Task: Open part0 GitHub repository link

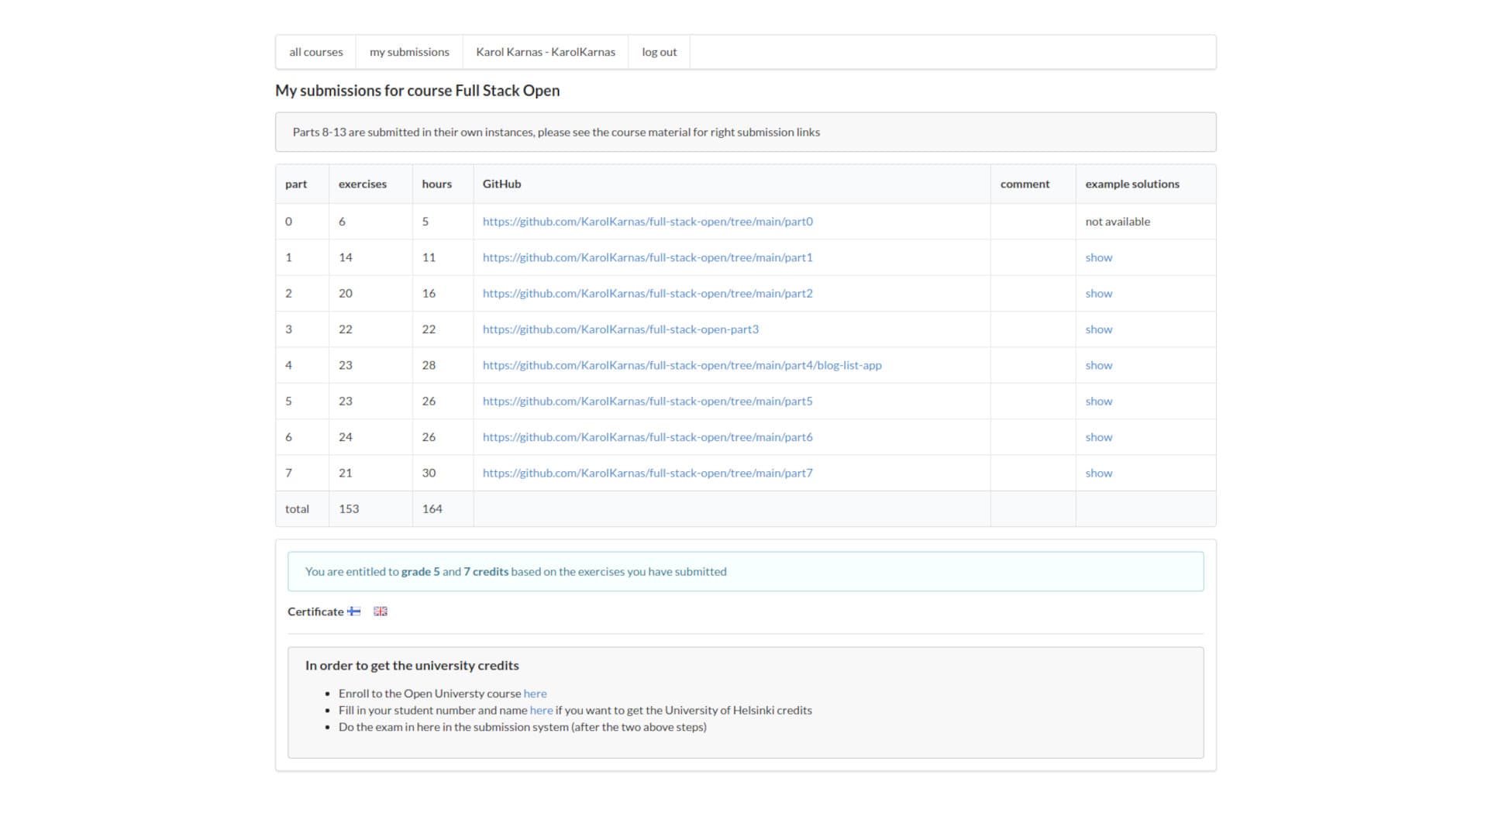Action: (647, 222)
